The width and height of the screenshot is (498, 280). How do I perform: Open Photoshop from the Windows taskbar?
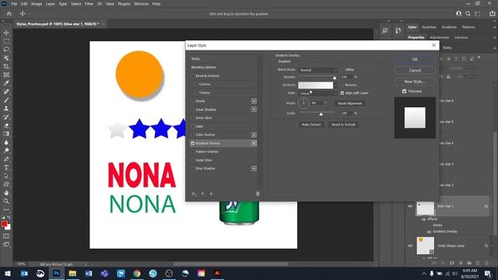pos(57,273)
